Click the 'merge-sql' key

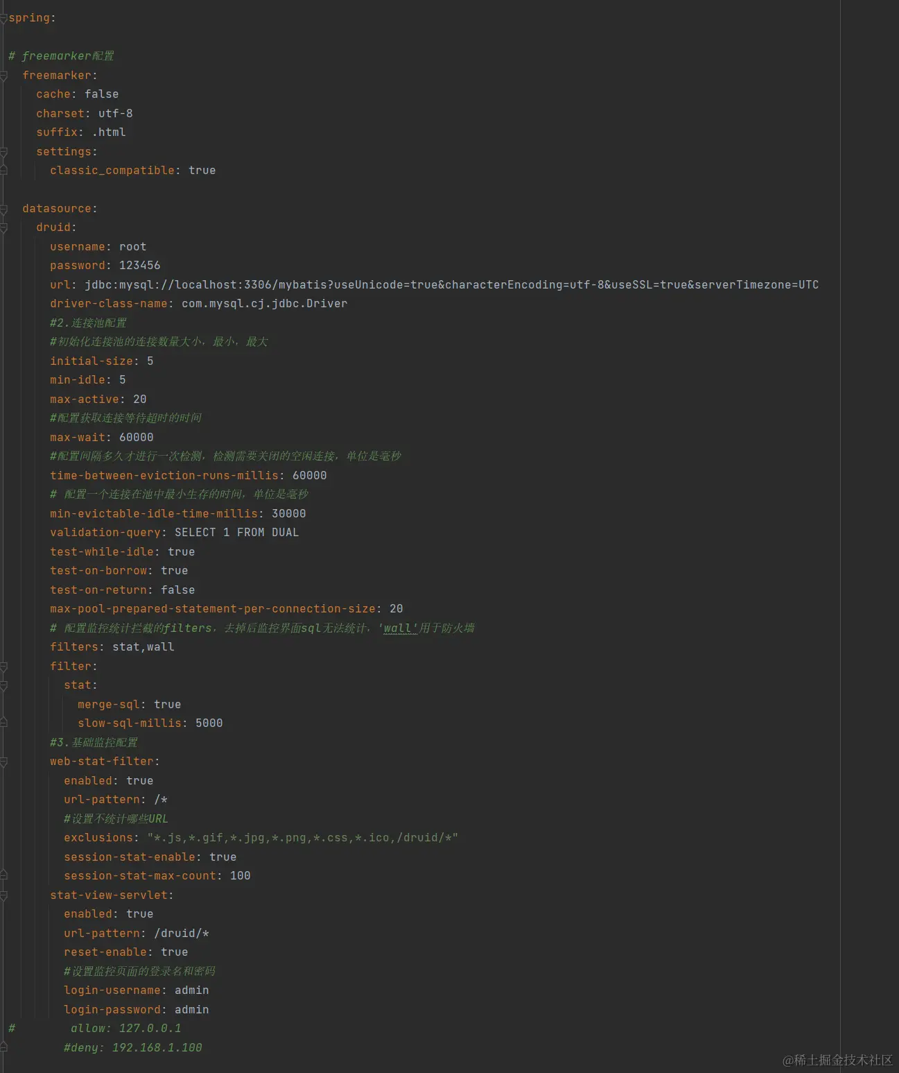coord(109,705)
